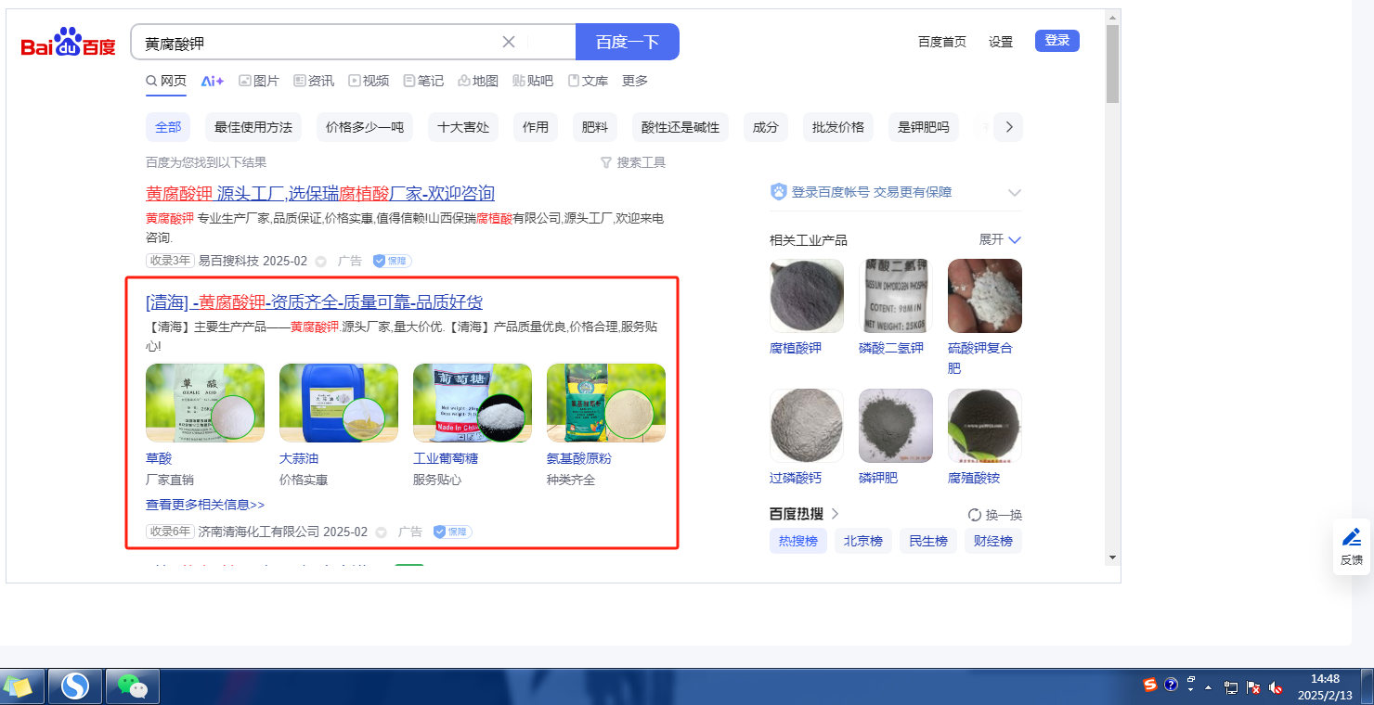Show hidden tray icons arrow
The image size is (1374, 705).
(1208, 687)
